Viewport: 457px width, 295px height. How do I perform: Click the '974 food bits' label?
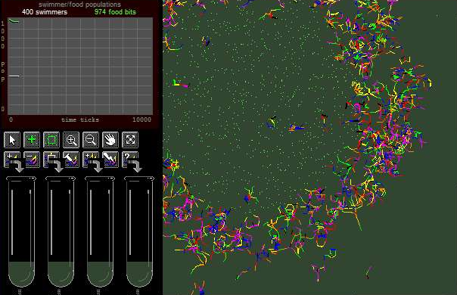click(115, 12)
